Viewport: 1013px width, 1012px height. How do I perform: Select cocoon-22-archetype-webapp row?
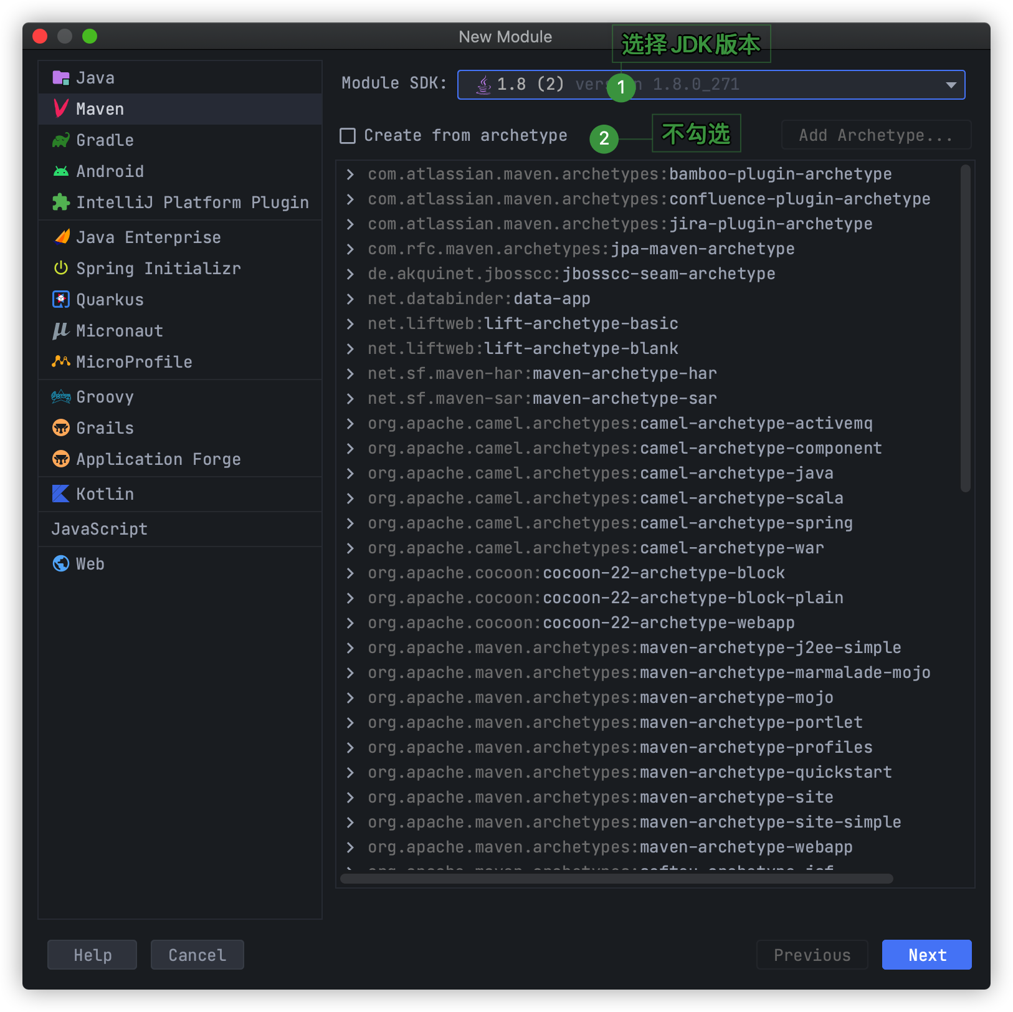click(648, 623)
